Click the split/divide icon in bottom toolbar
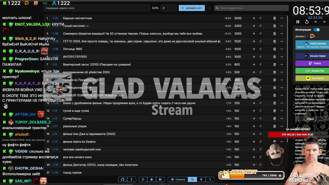 [x=201, y=179]
